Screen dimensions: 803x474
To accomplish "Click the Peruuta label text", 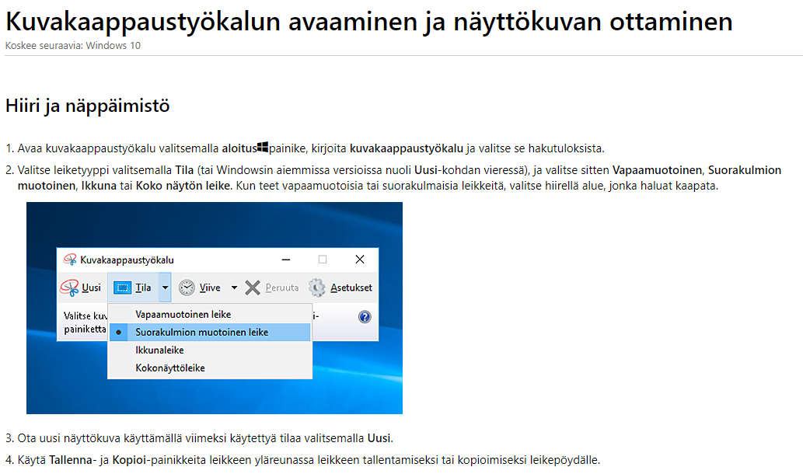I will point(282,288).
